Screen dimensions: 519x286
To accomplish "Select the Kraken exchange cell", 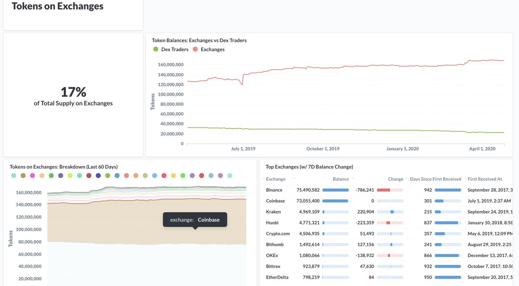I will [x=274, y=212].
